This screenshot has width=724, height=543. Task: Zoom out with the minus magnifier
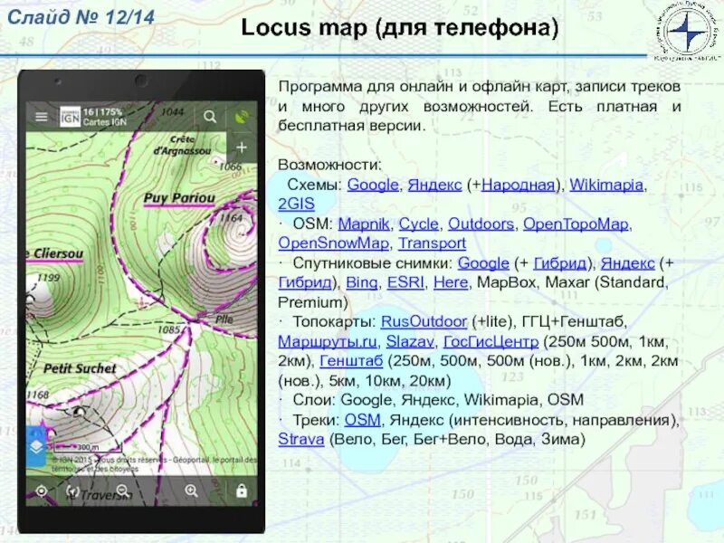pos(123,491)
